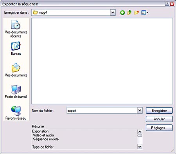Open Poste de travail
176x154 pixels.
pyautogui.click(x=16, y=91)
